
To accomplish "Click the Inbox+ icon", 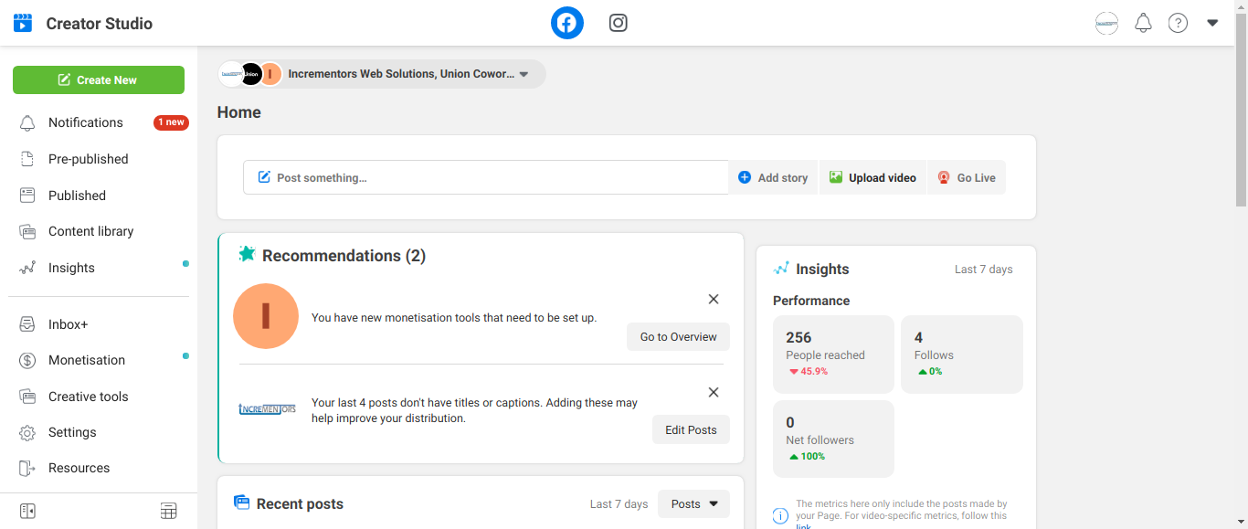I will [27, 324].
